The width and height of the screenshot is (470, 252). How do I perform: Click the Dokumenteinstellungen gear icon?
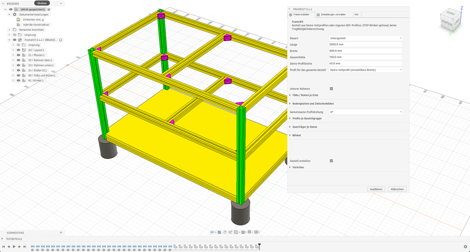(x=15, y=14)
